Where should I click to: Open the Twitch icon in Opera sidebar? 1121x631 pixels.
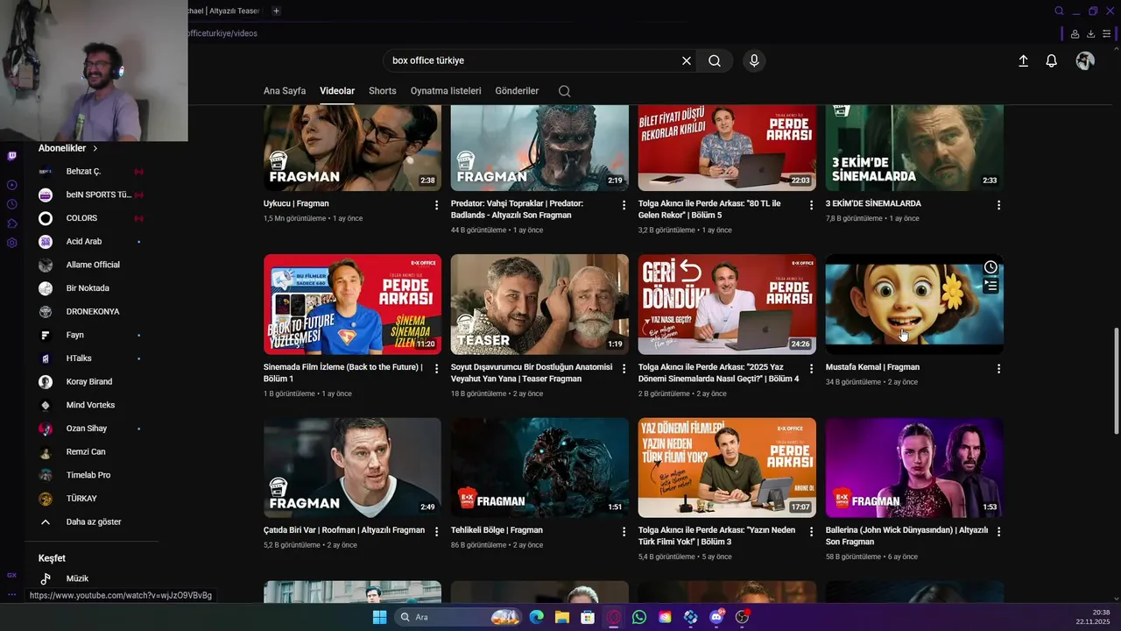11,156
